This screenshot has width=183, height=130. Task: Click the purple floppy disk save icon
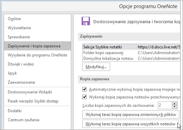(x=86, y=21)
